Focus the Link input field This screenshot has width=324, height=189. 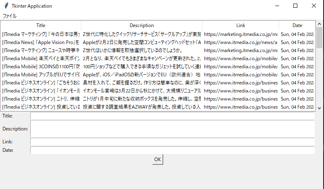172,142
